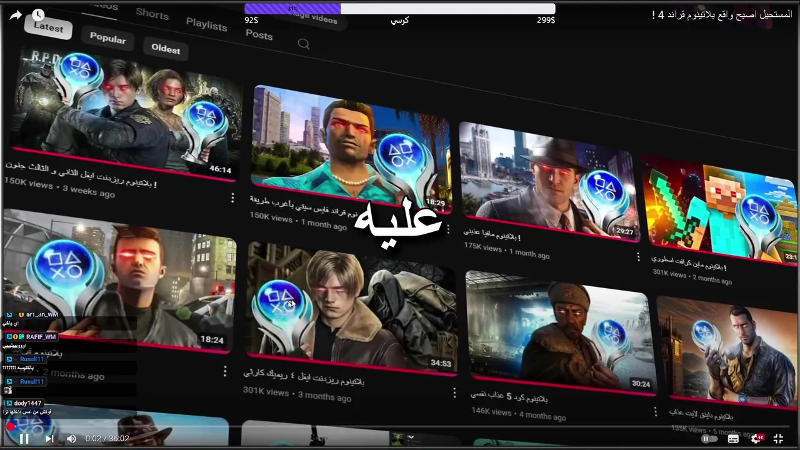Click the 0:02 / 36:02 time display
Image resolution: width=800 pixels, height=450 pixels.
pyautogui.click(x=107, y=439)
